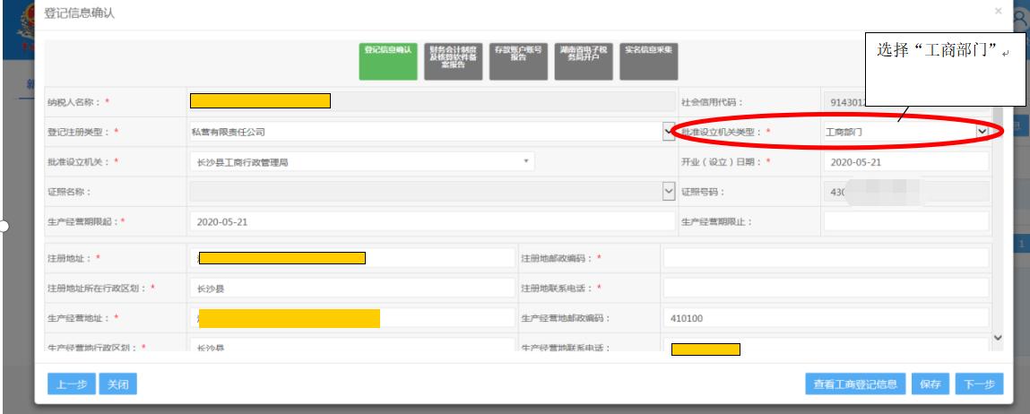Click the form scrollbar down arrow
The height and width of the screenshot is (414, 1030).
(998, 338)
